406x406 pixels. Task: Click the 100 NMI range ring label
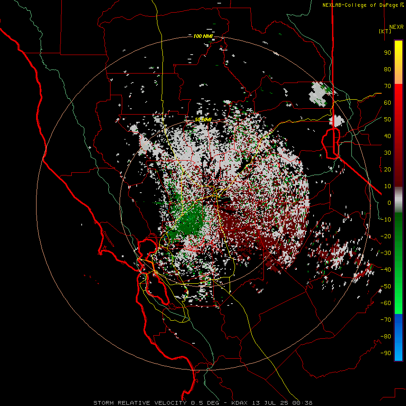[x=203, y=36]
